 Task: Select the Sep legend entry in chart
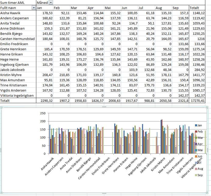coord(200,175)
